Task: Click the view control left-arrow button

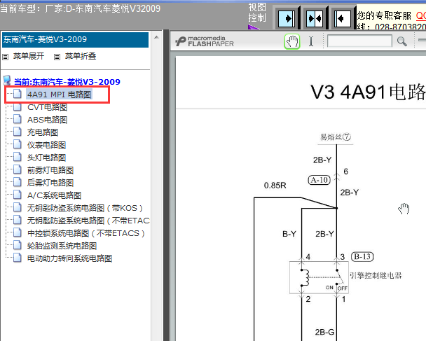Action: [342, 19]
